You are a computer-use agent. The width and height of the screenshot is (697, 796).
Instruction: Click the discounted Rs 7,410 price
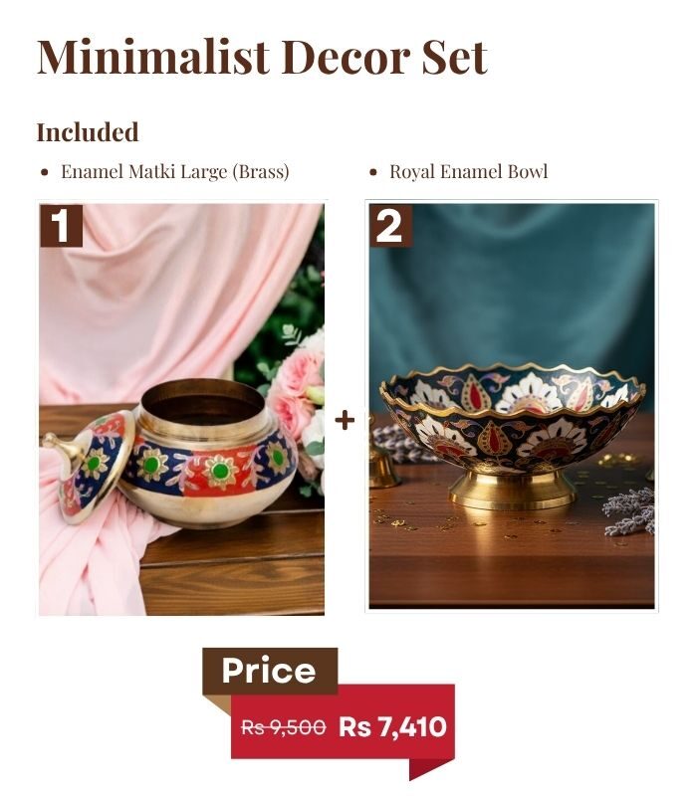(x=392, y=726)
